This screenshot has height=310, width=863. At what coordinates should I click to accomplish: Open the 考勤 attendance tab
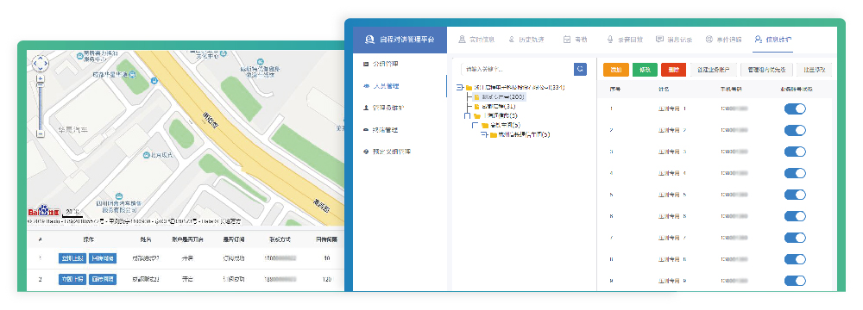coord(575,40)
